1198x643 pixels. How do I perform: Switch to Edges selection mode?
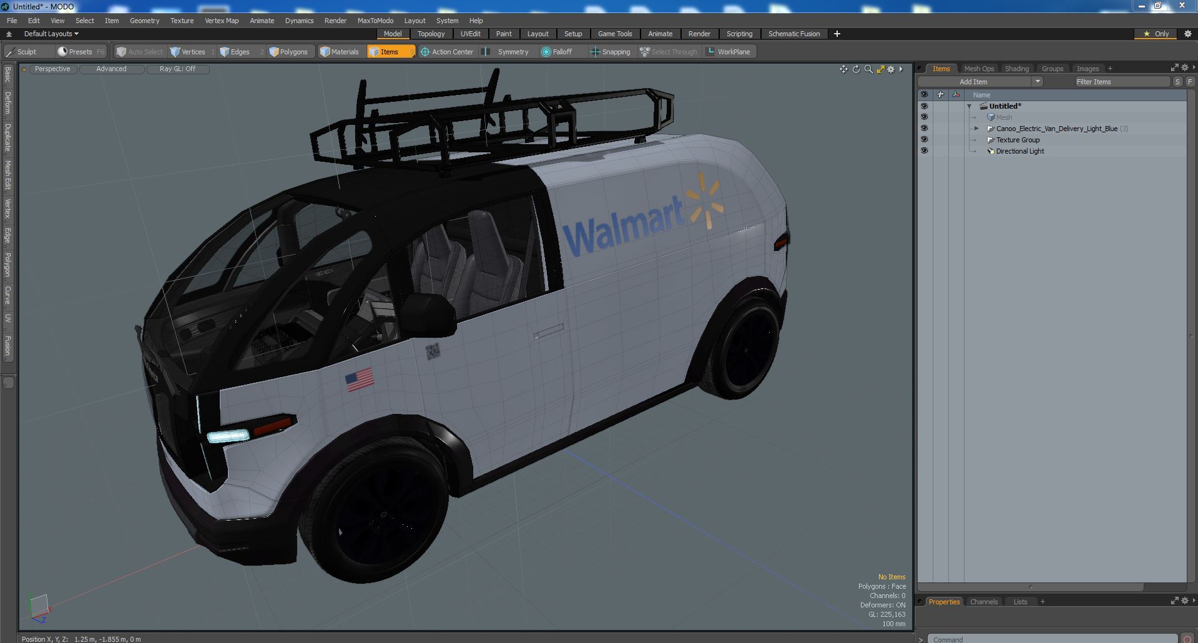coord(240,52)
